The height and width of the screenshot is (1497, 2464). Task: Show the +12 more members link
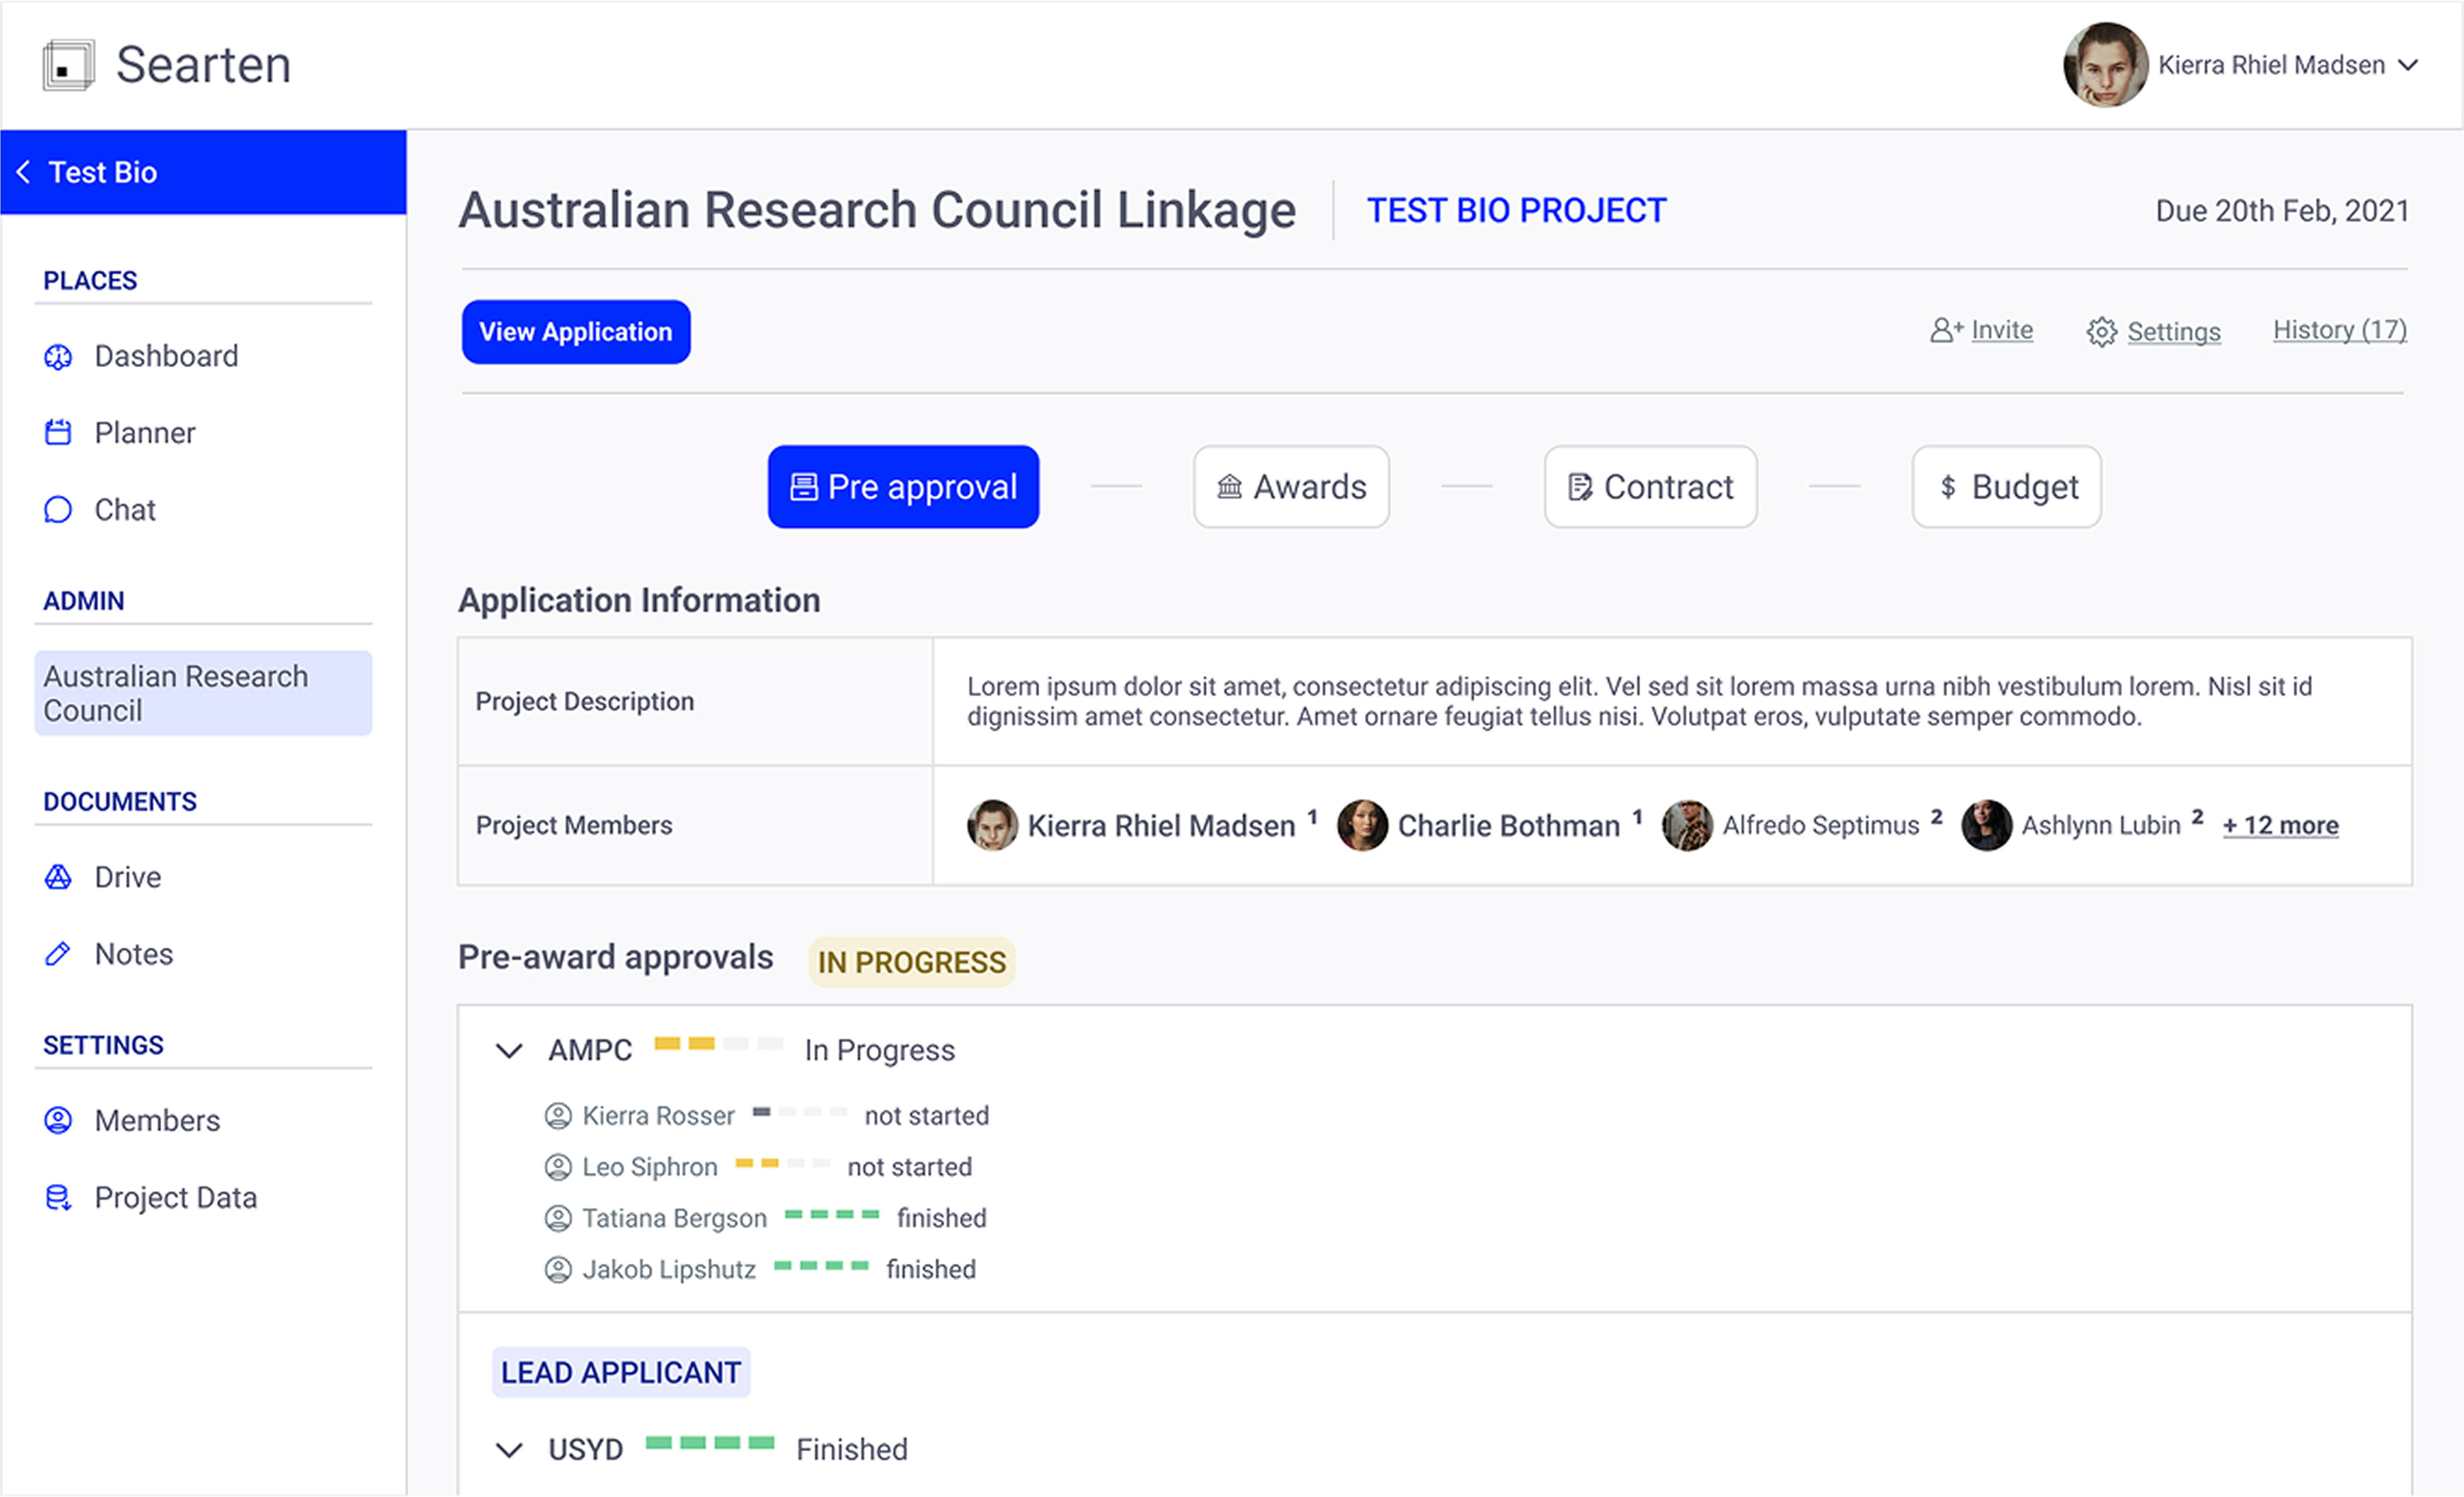[2280, 826]
